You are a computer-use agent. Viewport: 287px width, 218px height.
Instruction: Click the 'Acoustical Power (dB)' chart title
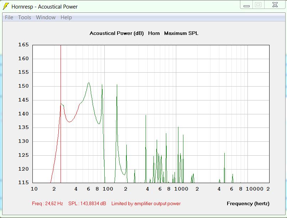coord(116,33)
